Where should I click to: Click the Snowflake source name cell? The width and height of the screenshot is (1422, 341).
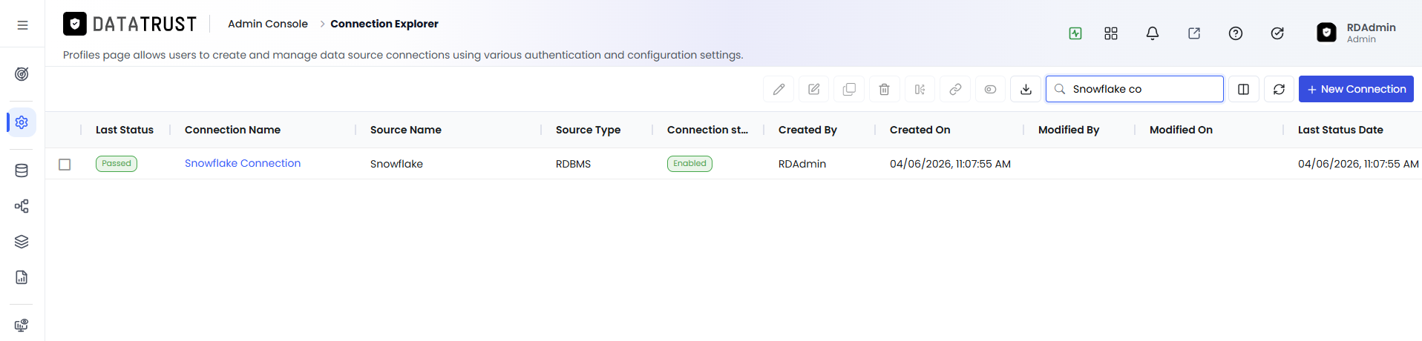pyautogui.click(x=396, y=164)
